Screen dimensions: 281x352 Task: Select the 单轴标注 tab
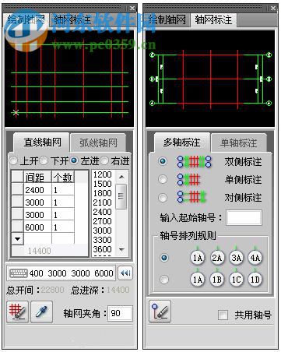pyautogui.click(x=238, y=143)
